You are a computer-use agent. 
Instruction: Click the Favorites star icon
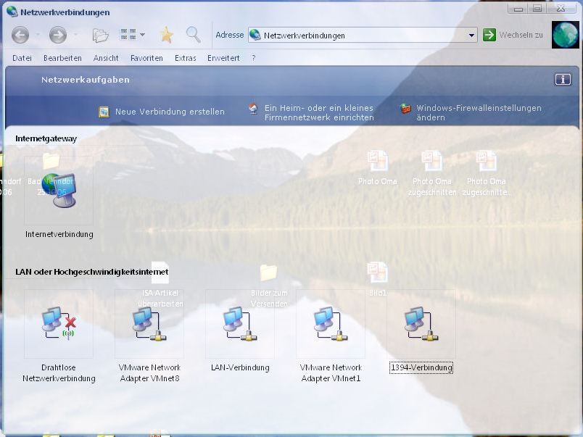point(167,35)
